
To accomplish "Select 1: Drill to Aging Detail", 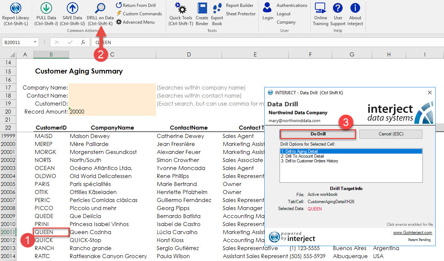I will click(351, 151).
